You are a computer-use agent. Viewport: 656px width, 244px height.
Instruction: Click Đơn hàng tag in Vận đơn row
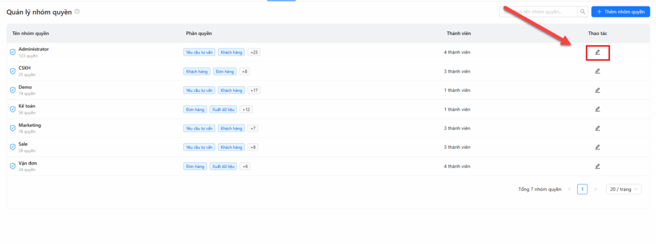point(195,166)
